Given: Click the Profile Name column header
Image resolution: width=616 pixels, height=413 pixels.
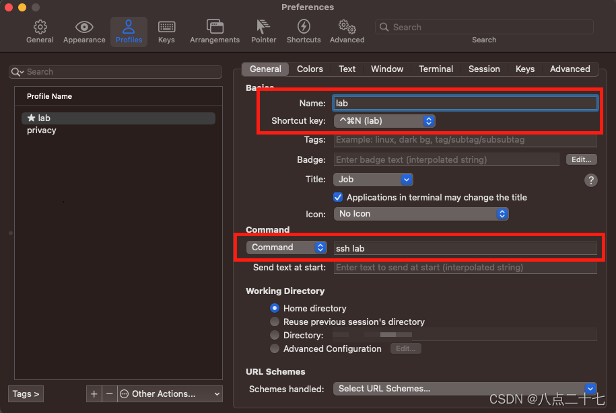Looking at the screenshot, I should tap(118, 96).
